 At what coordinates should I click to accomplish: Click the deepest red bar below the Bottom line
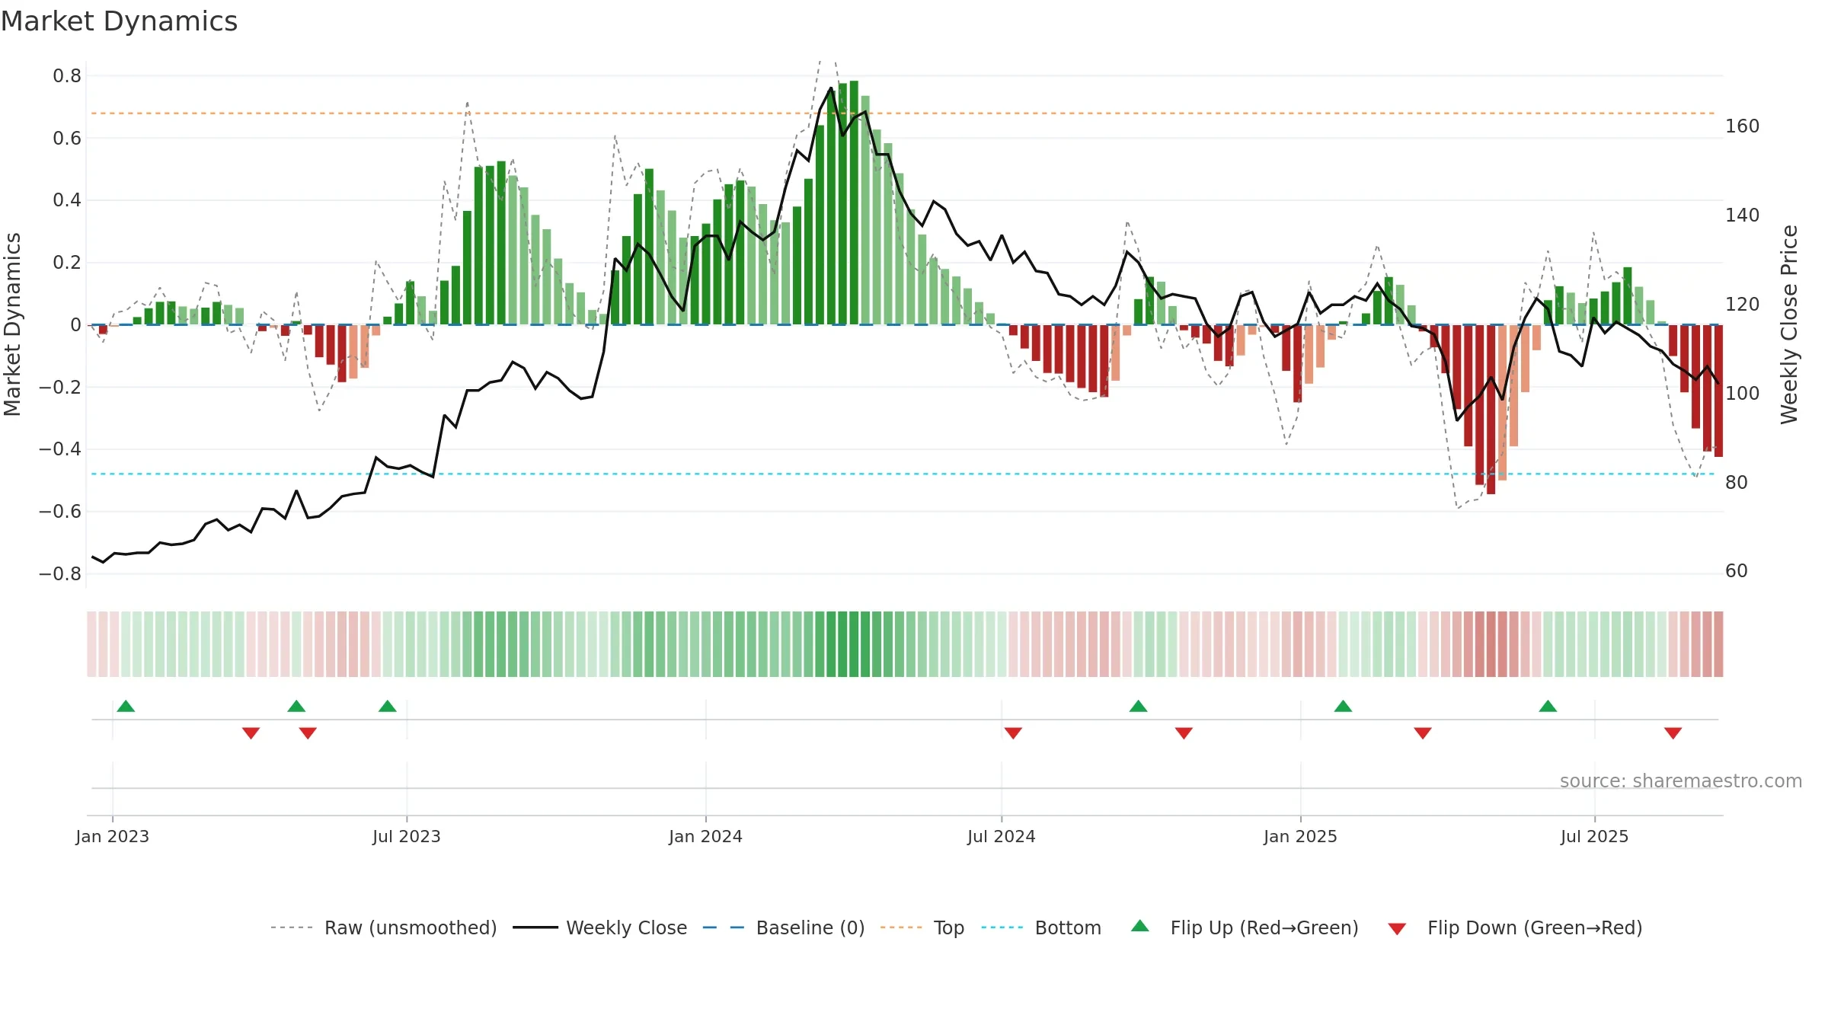tap(1491, 410)
